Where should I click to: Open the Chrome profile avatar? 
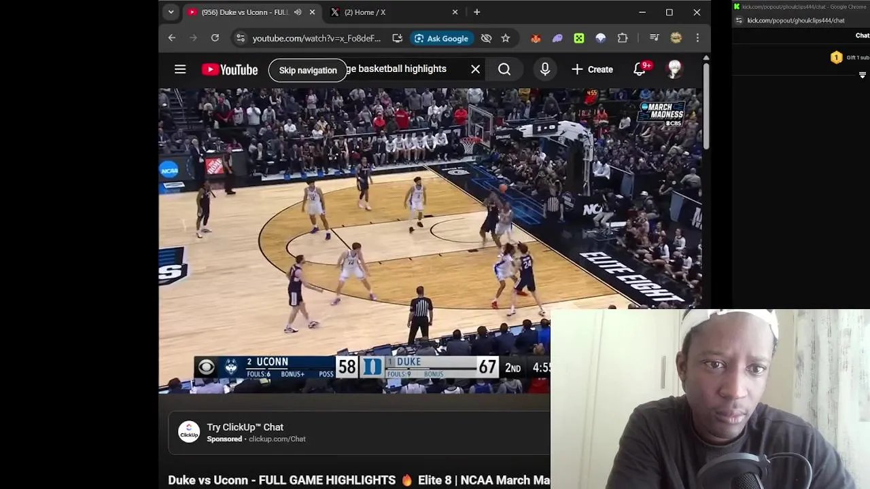tap(676, 38)
